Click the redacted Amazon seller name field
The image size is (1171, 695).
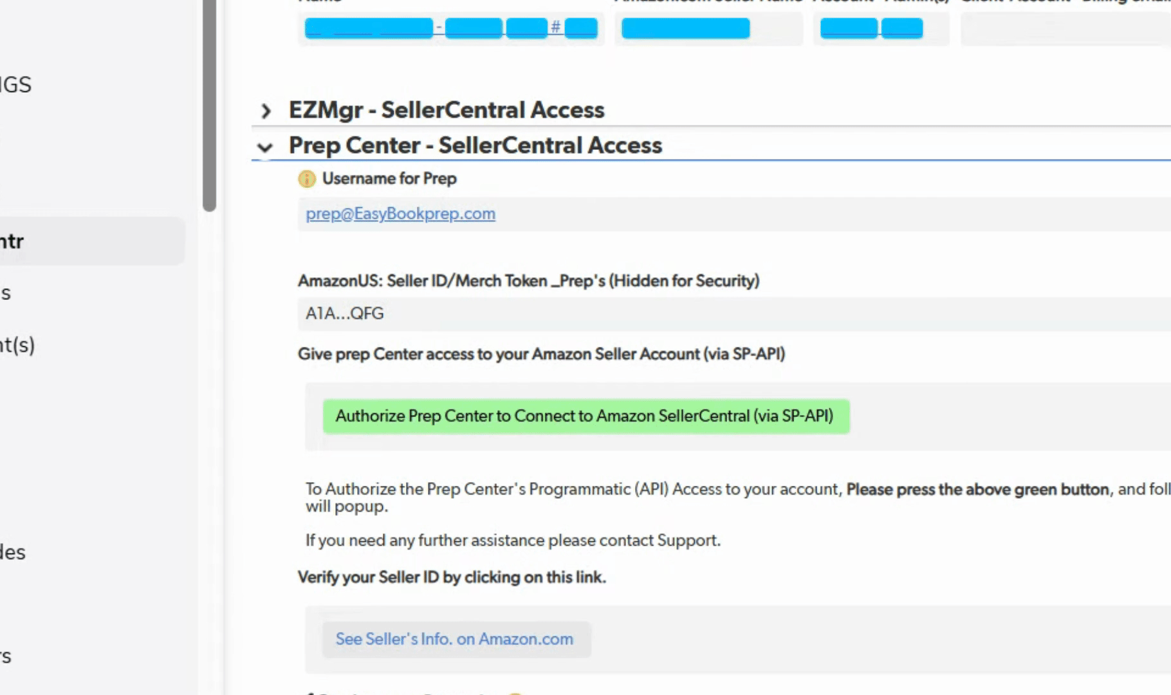click(x=686, y=28)
